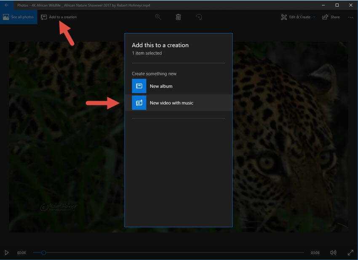Minimize the Photos window
Image resolution: width=358 pixels, height=260 pixels.
tap(323, 5)
